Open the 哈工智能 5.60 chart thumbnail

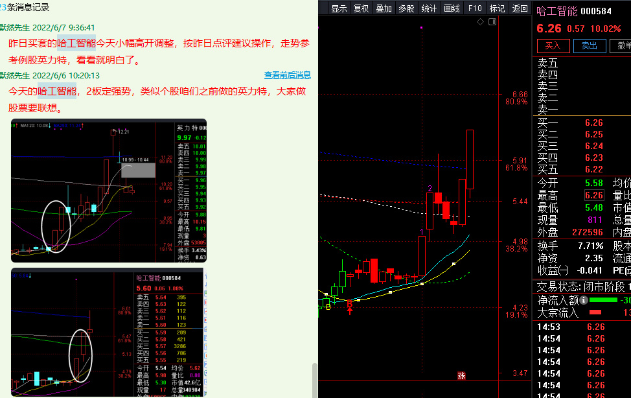109,333
